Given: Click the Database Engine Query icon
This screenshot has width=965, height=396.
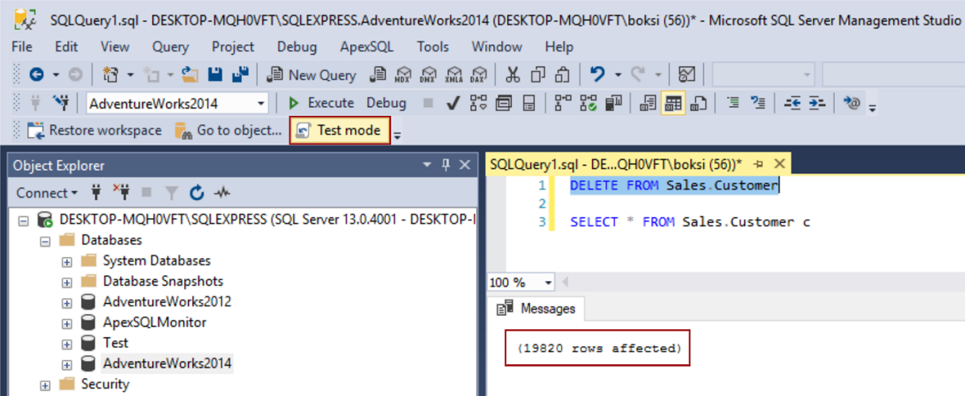Looking at the screenshot, I should (x=379, y=75).
